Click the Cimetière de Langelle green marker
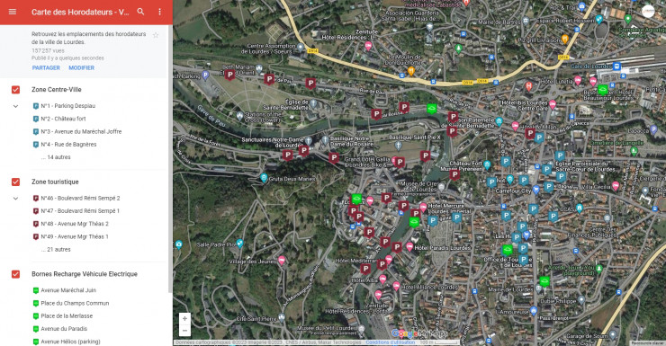This screenshot has height=346, width=666. point(634,151)
